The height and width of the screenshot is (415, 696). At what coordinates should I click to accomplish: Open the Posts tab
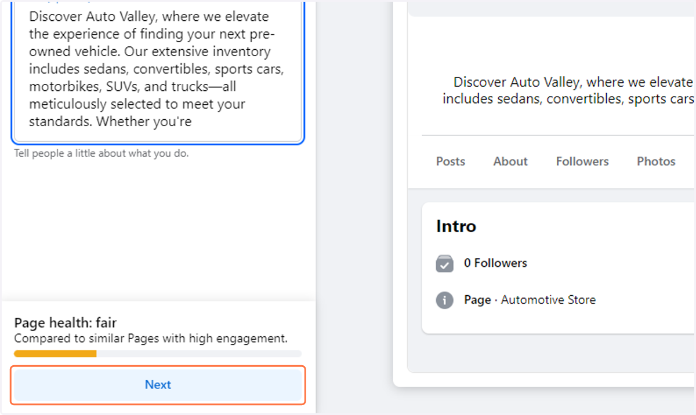coord(451,161)
